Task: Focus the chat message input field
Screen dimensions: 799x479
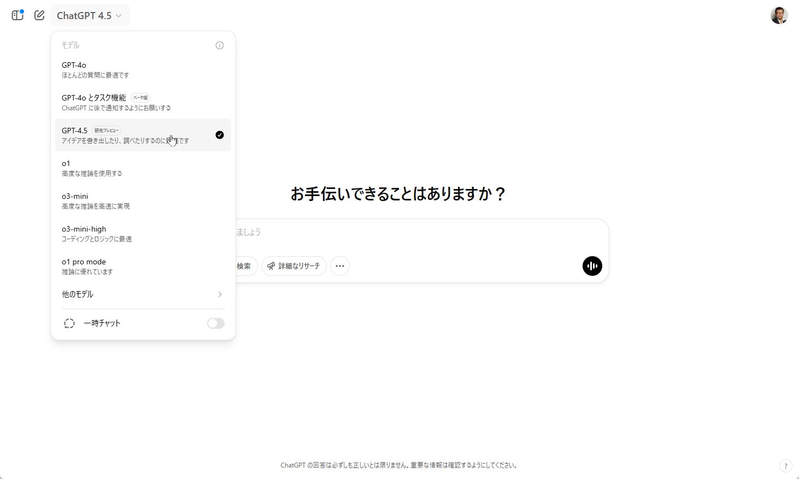Action: [x=422, y=233]
